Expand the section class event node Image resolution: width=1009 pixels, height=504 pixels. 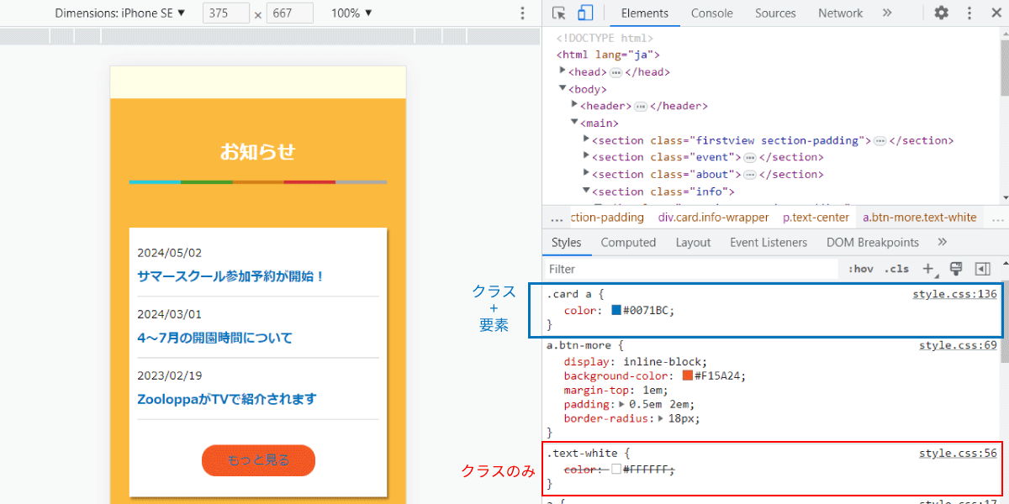tap(587, 156)
